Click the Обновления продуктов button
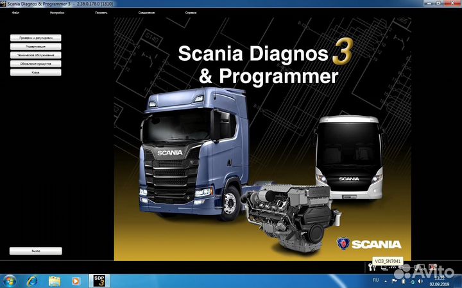Image resolution: width=462 pixels, height=288 pixels. [36, 64]
